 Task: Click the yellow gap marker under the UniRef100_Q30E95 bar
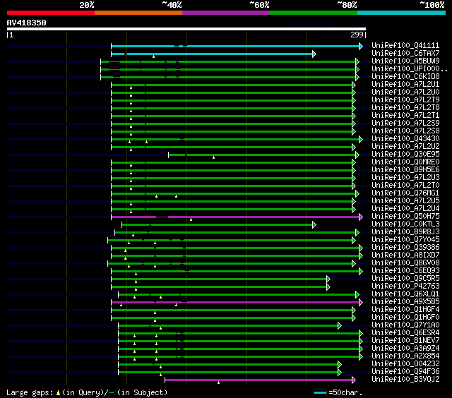pos(213,157)
